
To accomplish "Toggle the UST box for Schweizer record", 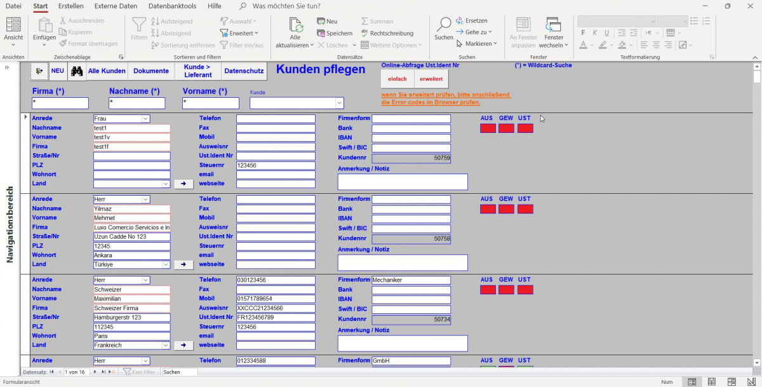I will pyautogui.click(x=525, y=290).
